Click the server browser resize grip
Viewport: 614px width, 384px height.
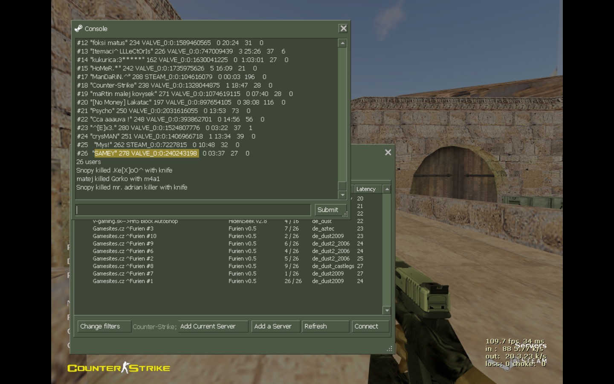(389, 349)
